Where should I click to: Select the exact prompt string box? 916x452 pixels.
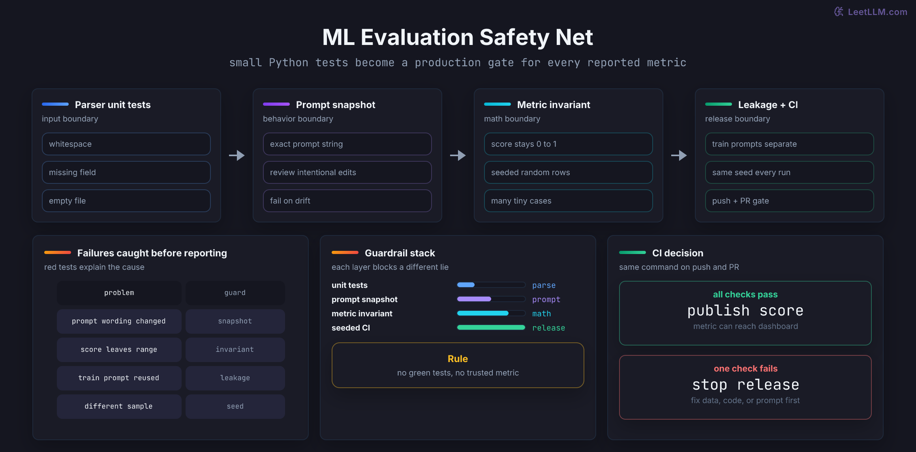(347, 144)
